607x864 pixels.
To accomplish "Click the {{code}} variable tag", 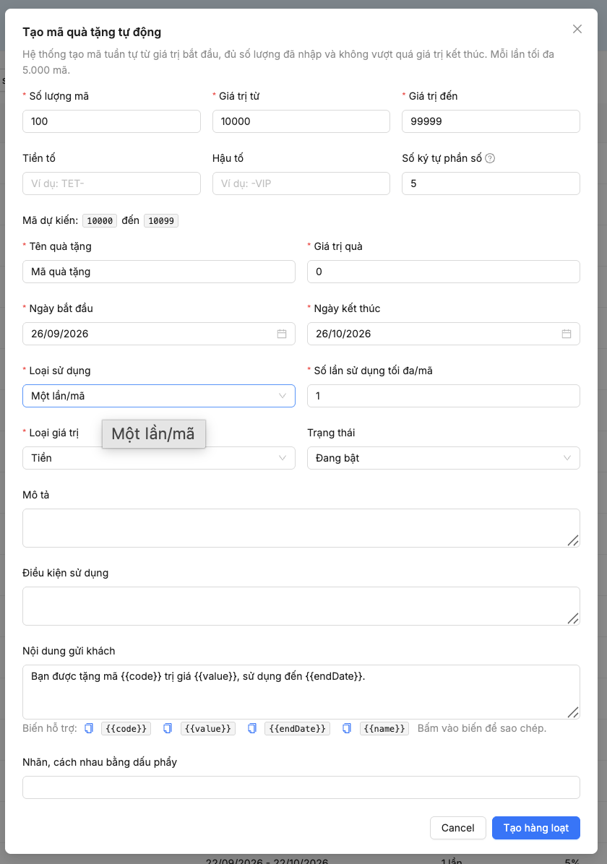I will (x=126, y=728).
